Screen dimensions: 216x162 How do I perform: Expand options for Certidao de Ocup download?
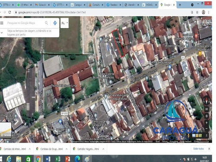point(67,149)
